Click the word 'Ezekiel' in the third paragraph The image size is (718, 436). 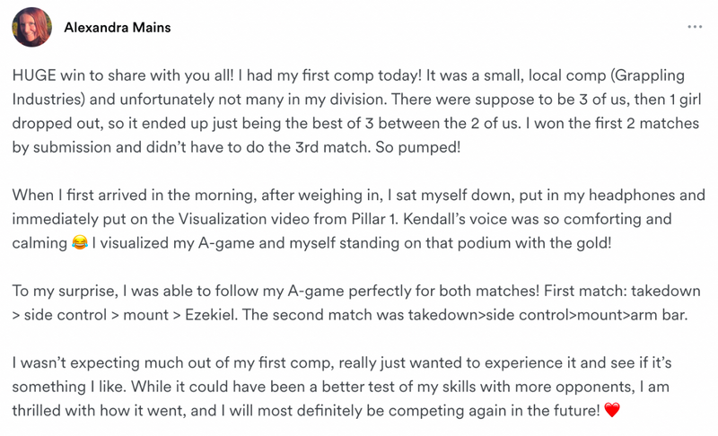[210, 315]
